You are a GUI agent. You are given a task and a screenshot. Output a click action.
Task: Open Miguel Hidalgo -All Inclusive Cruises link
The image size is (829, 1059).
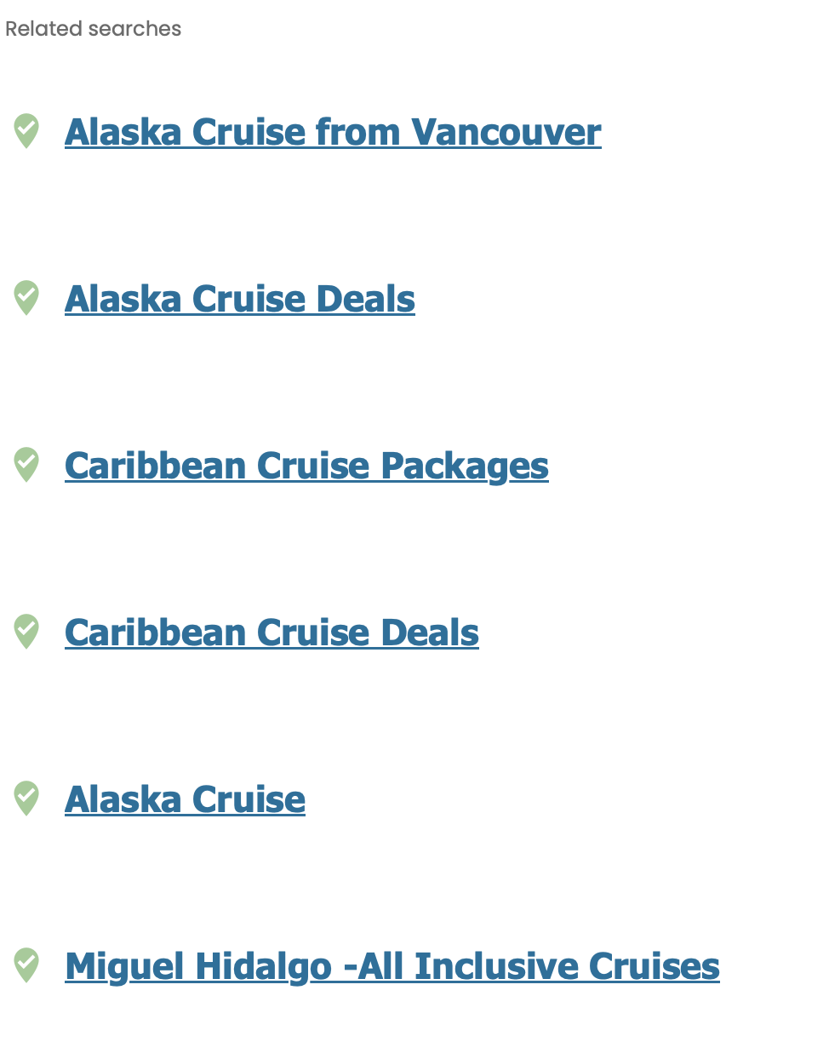tap(392, 967)
